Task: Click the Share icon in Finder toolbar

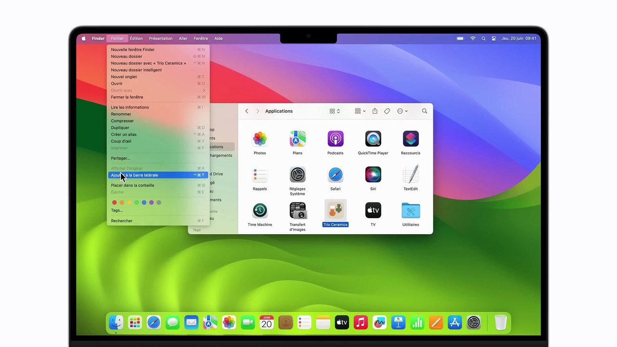Action: [375, 111]
